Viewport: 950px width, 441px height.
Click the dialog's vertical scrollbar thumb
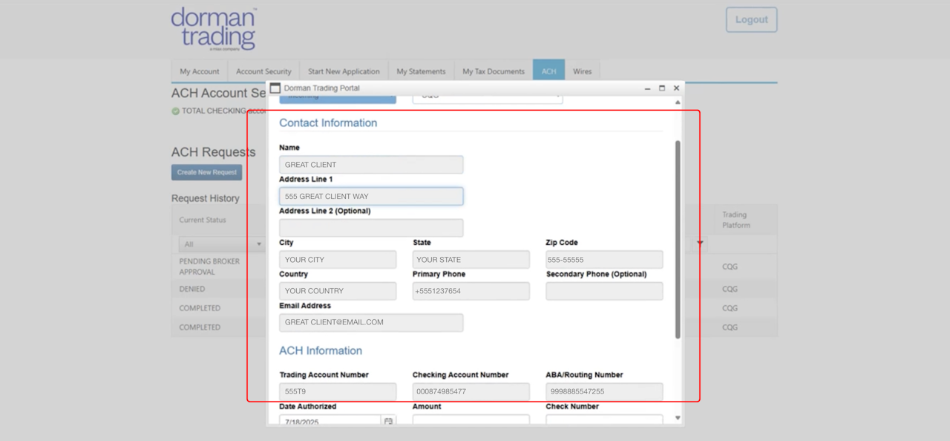[x=678, y=239]
